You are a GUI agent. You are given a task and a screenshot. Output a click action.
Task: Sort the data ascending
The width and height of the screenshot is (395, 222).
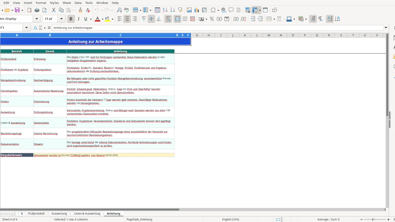[x=165, y=10]
